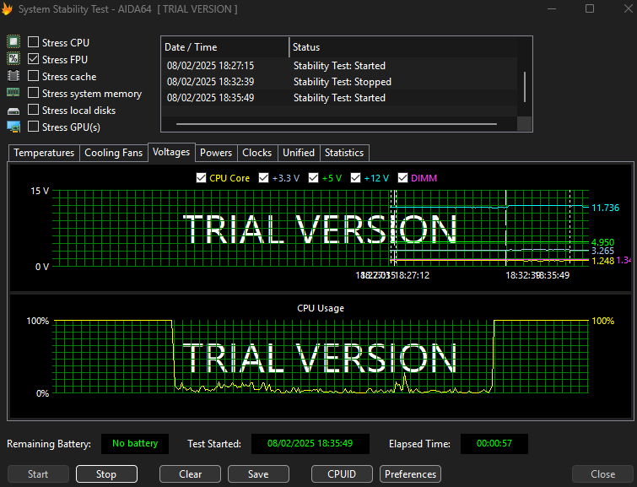The width and height of the screenshot is (637, 487).
Task: Maximize the AIDA64 window
Action: 590,8
